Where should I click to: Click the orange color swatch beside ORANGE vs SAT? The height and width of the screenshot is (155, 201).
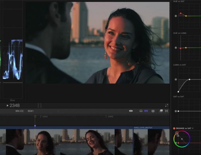pyautogui.click(x=174, y=128)
